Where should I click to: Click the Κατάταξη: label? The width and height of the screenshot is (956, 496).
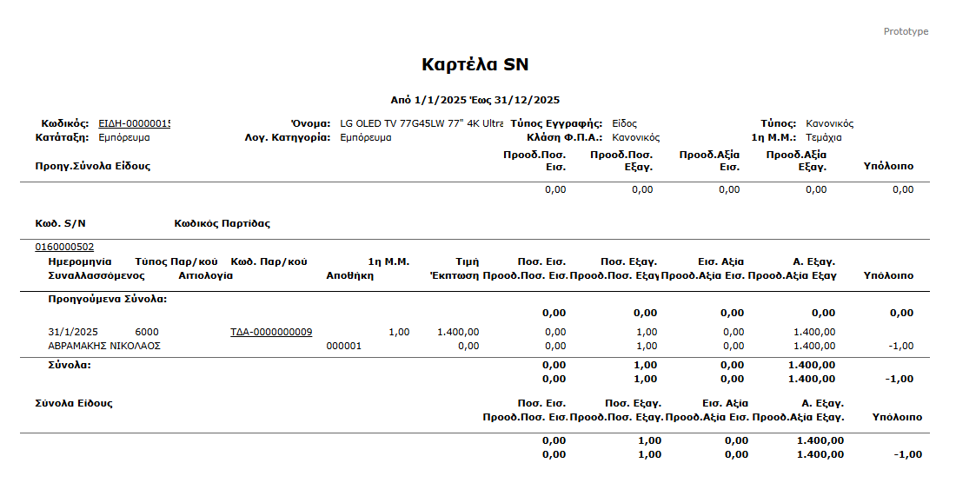[63, 138]
